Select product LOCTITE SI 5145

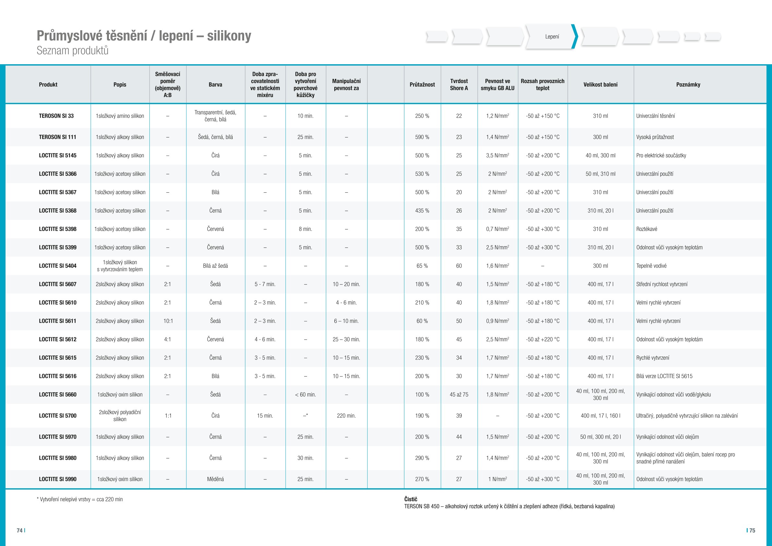coord(57,155)
